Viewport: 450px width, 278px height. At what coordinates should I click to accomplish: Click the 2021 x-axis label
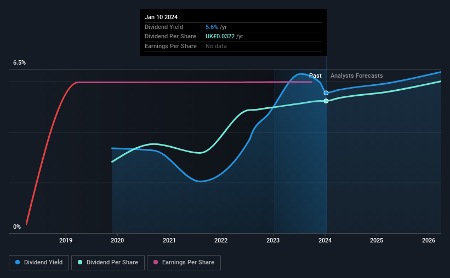click(x=169, y=240)
